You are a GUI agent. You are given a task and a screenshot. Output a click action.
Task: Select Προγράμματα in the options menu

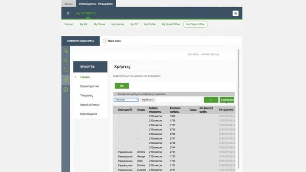point(88,114)
